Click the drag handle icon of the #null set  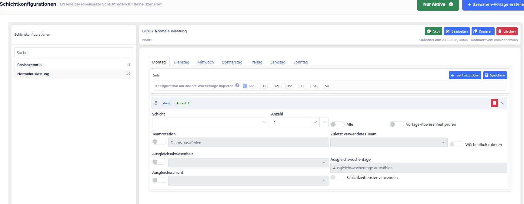156,103
